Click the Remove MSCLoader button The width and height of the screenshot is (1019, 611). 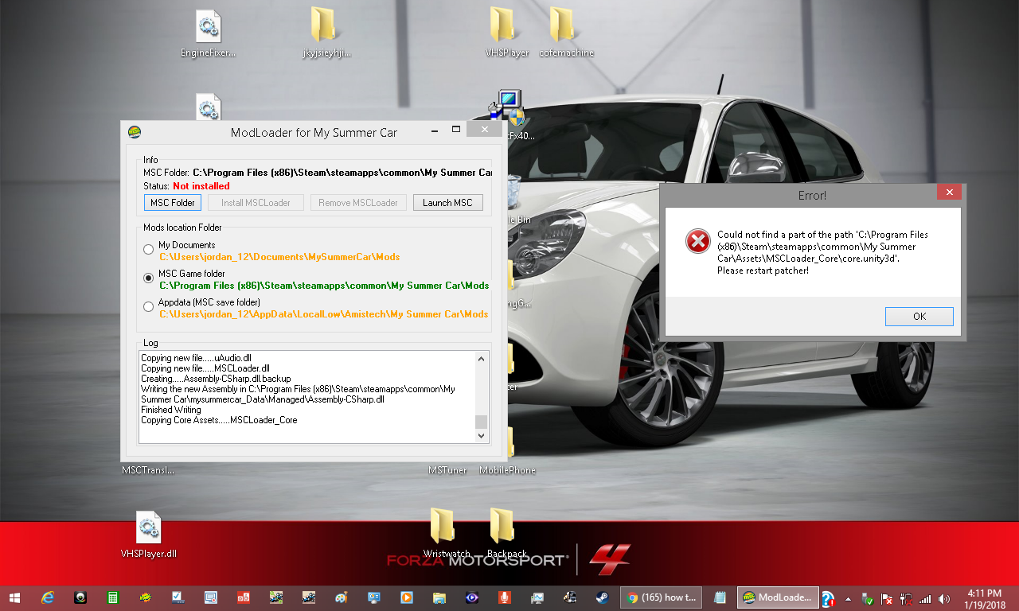tap(358, 203)
